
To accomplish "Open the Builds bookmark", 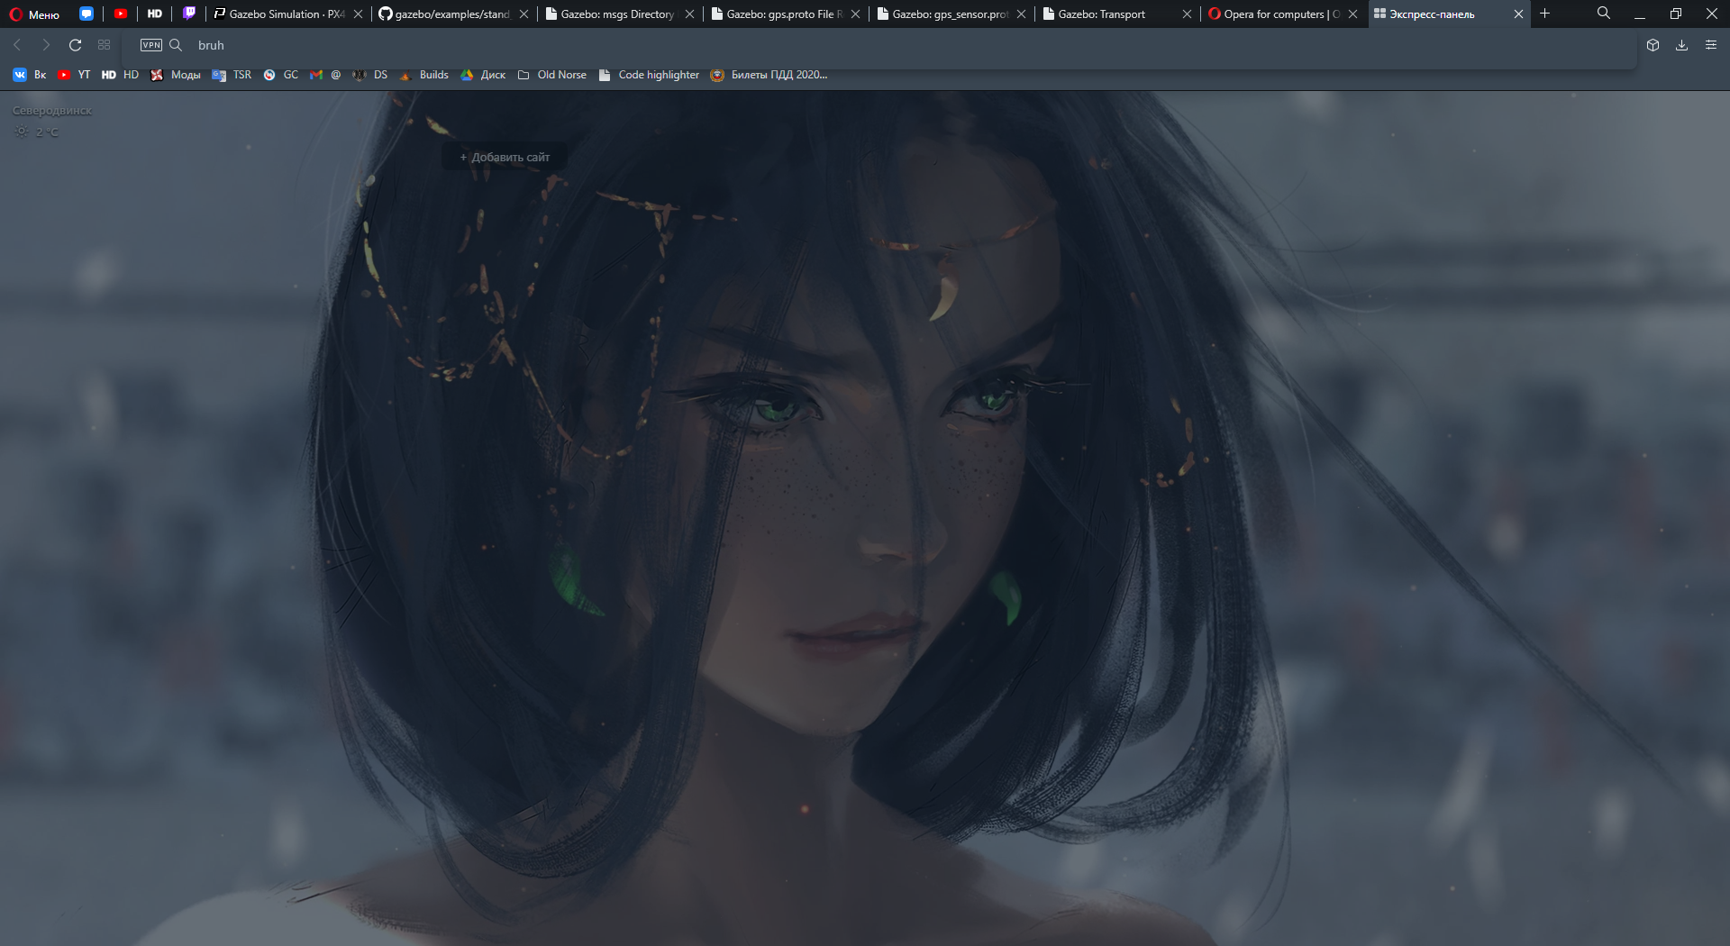I will pyautogui.click(x=423, y=75).
